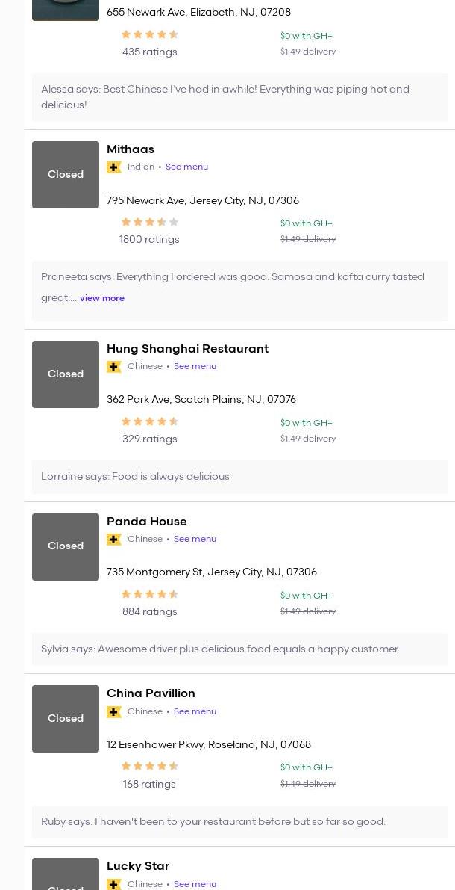Image resolution: width=455 pixels, height=890 pixels.
Task: Open the Mithaas restaurant title
Action: coord(131,149)
